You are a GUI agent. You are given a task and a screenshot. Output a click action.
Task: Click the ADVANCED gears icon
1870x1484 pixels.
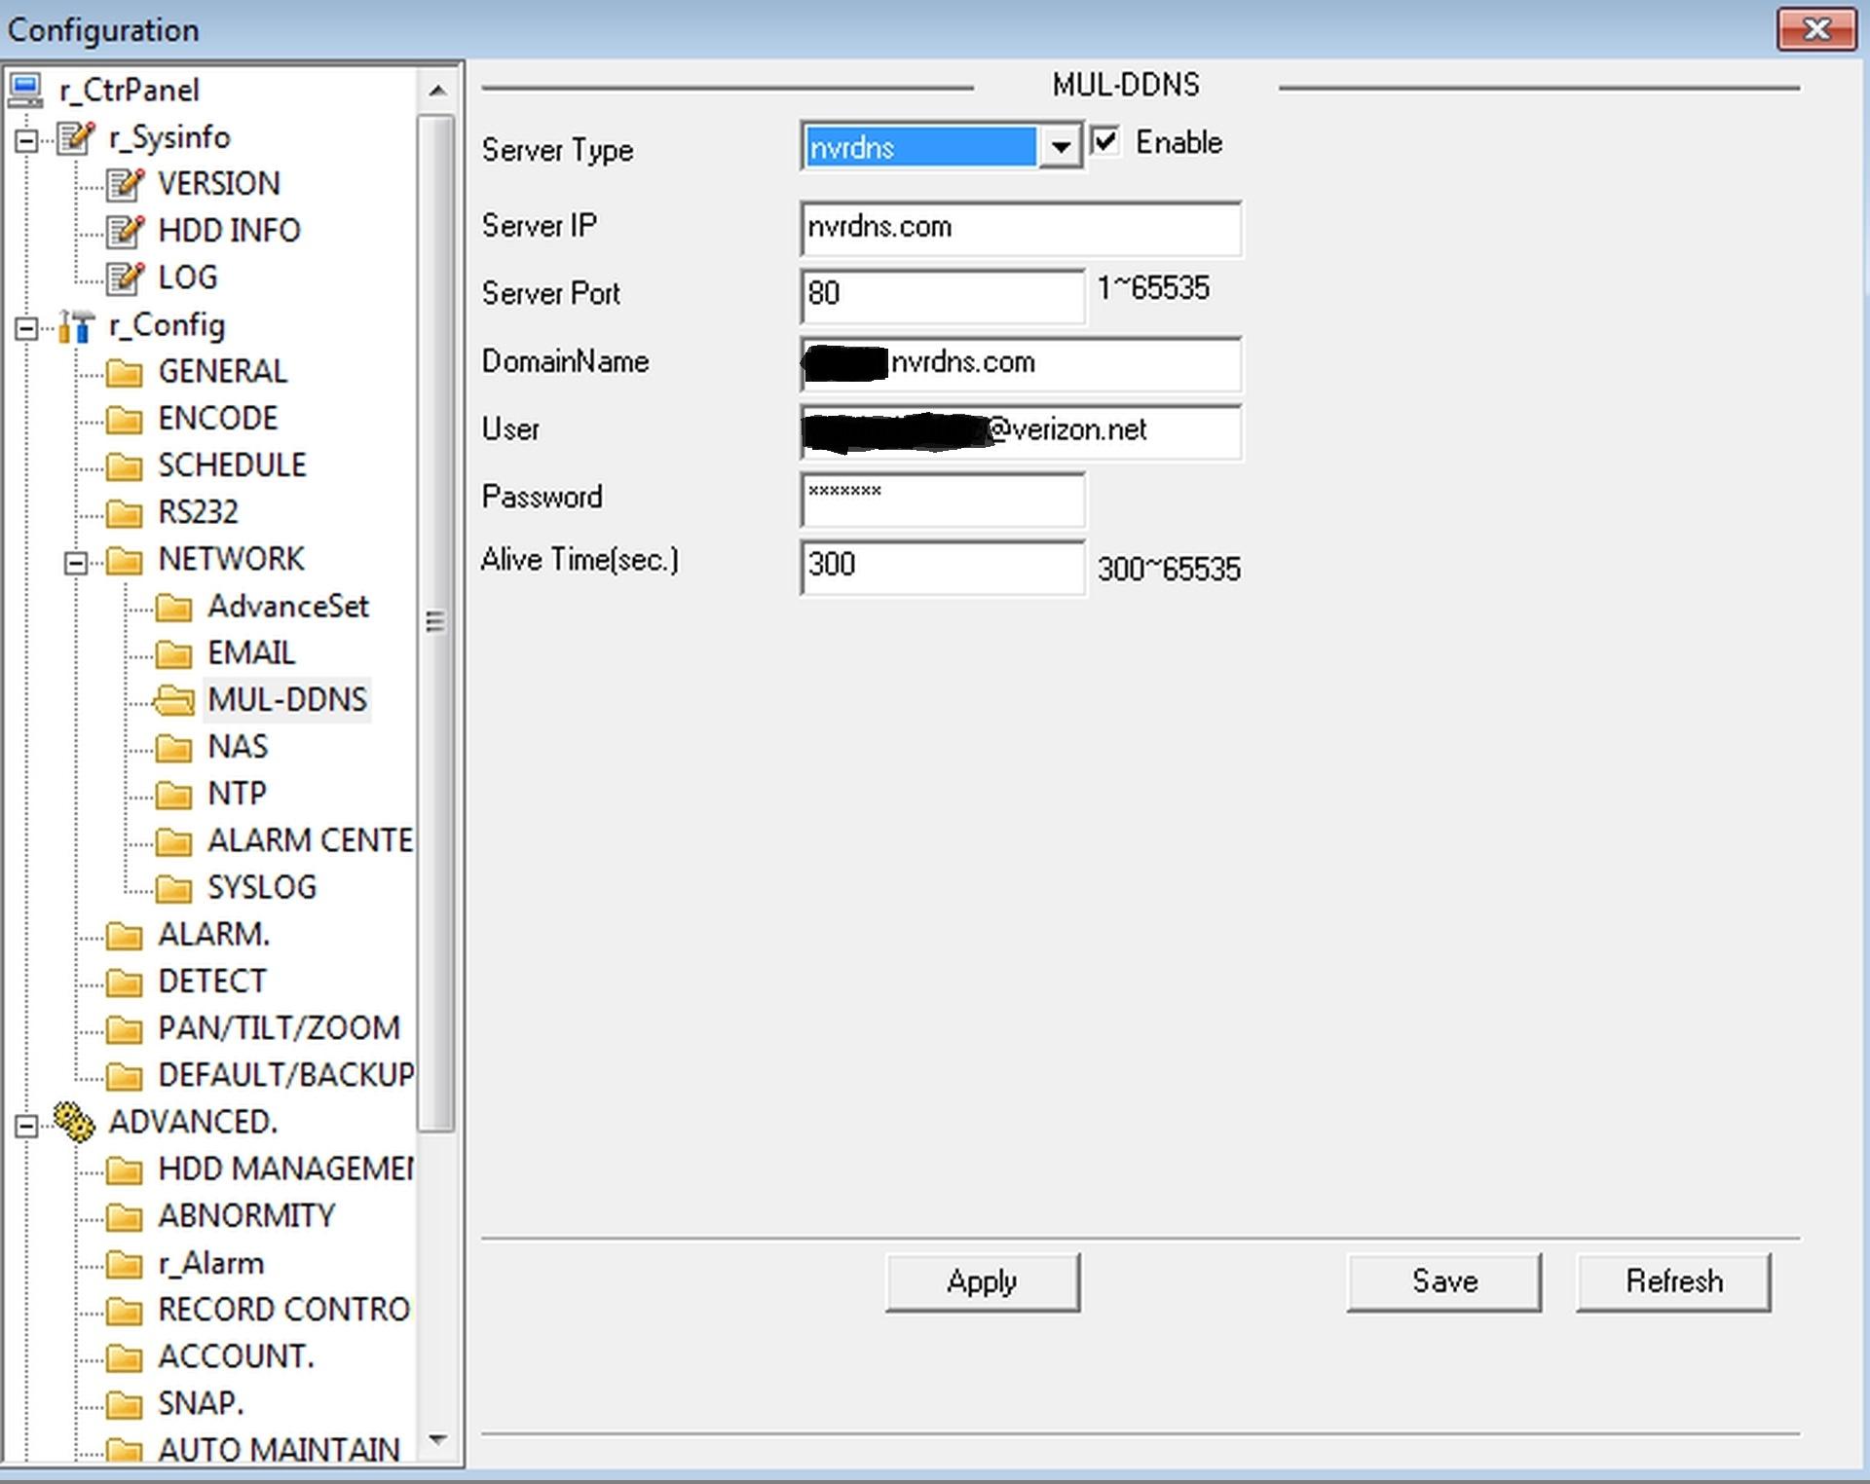tap(74, 1122)
